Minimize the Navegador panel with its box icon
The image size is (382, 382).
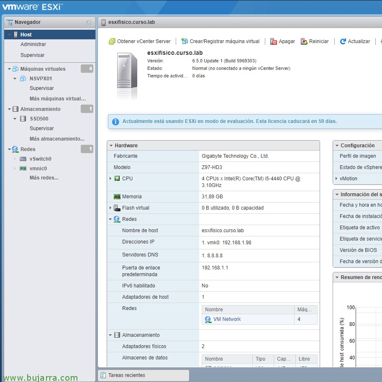tap(89, 23)
